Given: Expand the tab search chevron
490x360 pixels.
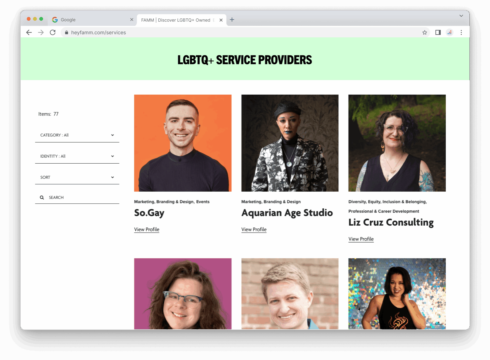Looking at the screenshot, I should 461,16.
